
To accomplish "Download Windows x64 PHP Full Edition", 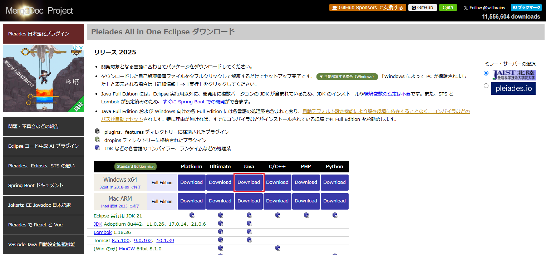I will [306, 183].
